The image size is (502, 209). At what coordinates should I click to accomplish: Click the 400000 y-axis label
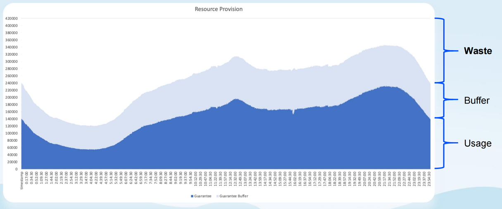tap(11, 26)
